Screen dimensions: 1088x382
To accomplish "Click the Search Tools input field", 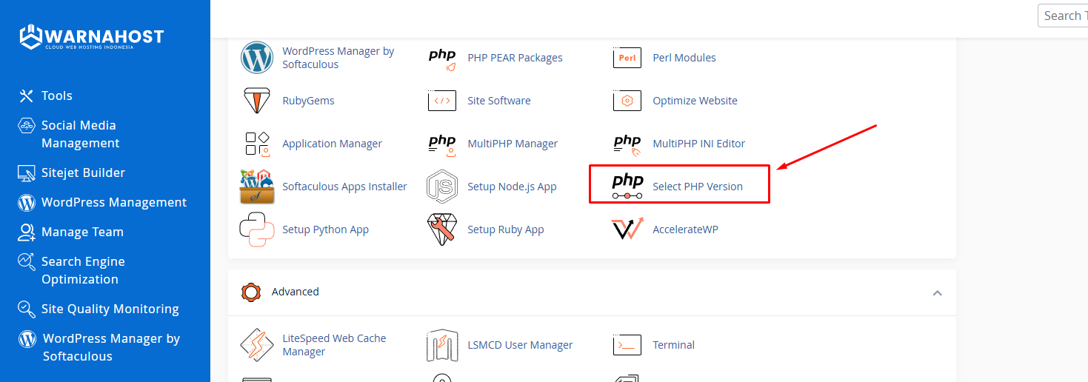I will [x=1064, y=16].
